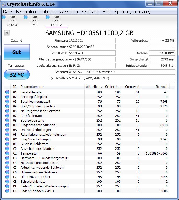Click the Puffergrösse value >= 32 MB
The image size is (179, 200).
pyautogui.click(x=162, y=41)
